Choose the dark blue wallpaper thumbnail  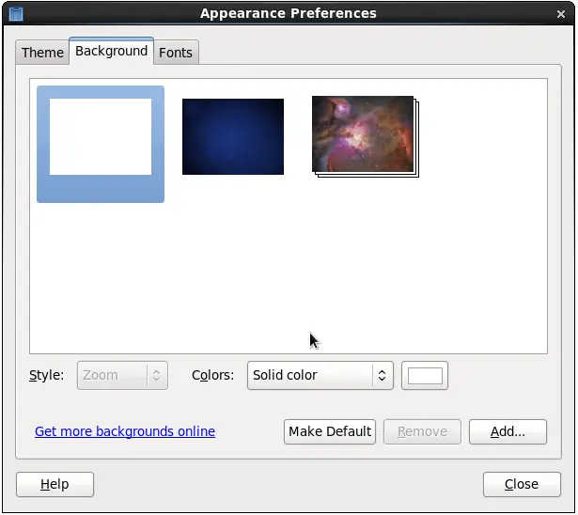coord(232,136)
